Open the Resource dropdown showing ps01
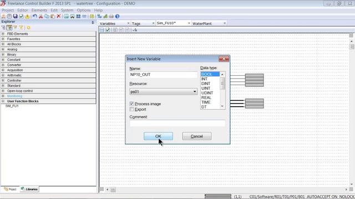Viewport: 355px width, 199px height. [163, 92]
